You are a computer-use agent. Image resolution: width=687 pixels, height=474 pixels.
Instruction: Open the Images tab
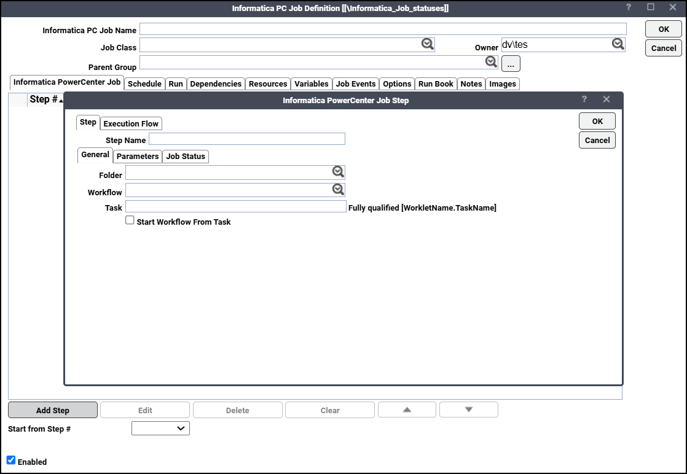[x=503, y=84]
